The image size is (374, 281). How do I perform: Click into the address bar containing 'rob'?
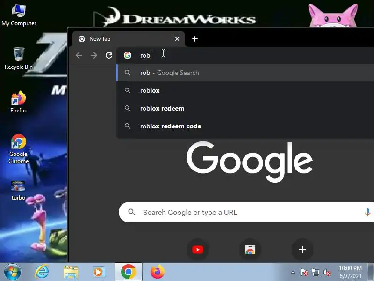tap(245, 55)
